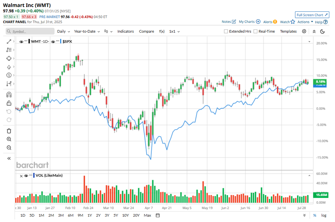335x222 pixels.
Task: Select the 1M time range
Action: click(41, 215)
